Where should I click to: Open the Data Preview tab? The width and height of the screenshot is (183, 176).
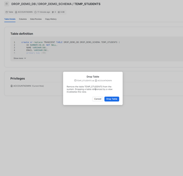[x=36, y=19]
